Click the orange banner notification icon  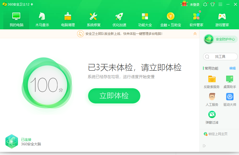point(80,34)
